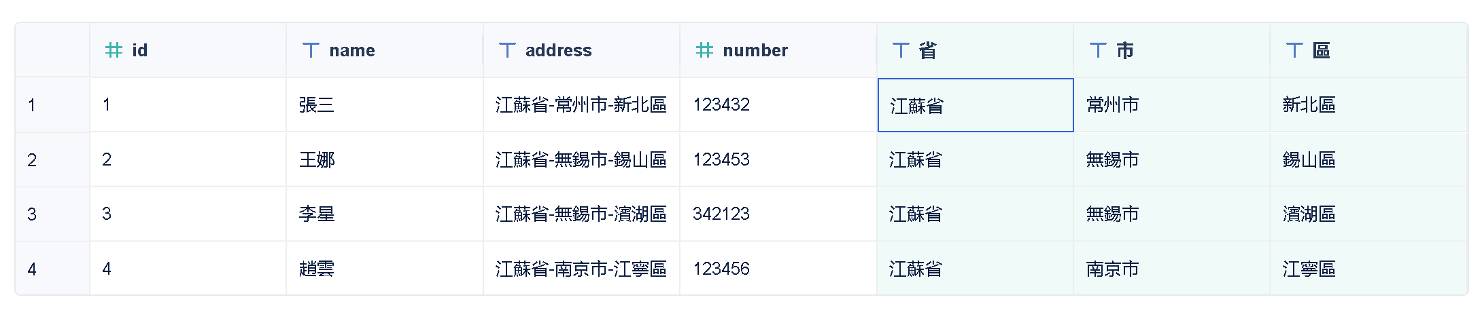Click the text type icon beside 省
This screenshot has height=327, width=1482.
901,50
